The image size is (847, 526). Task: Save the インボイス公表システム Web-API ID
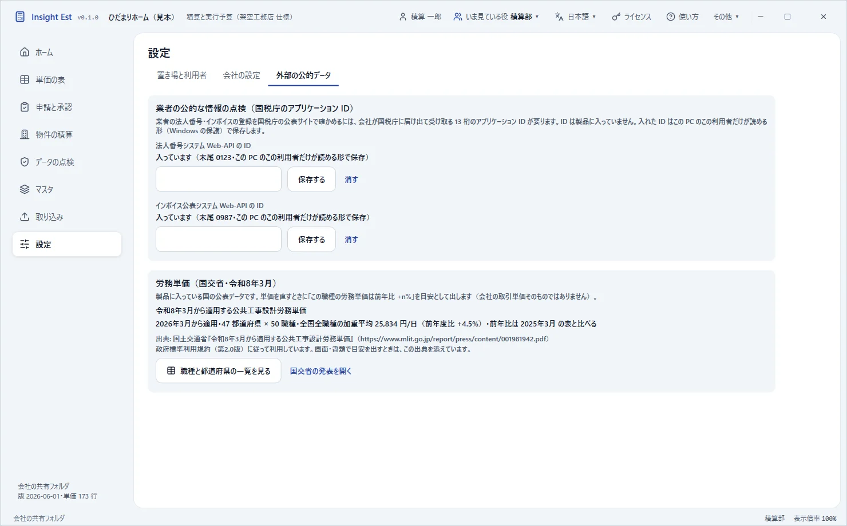coord(311,240)
